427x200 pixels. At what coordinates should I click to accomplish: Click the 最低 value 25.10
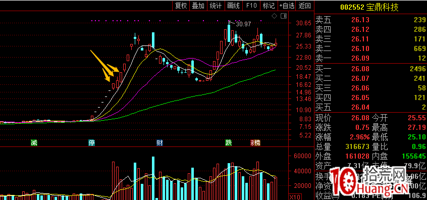click(x=416, y=137)
